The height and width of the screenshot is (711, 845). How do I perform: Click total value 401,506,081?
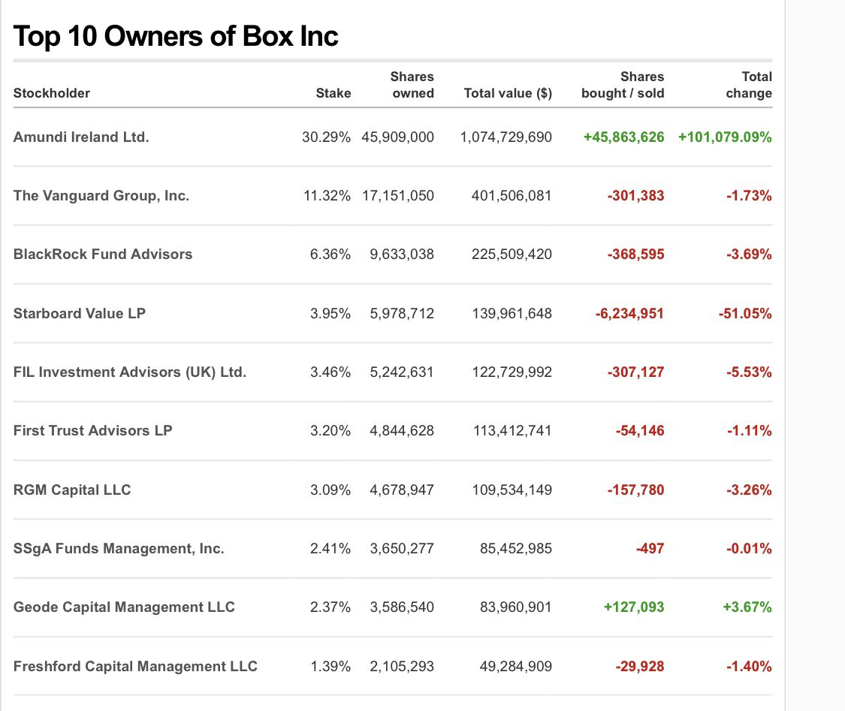point(512,196)
